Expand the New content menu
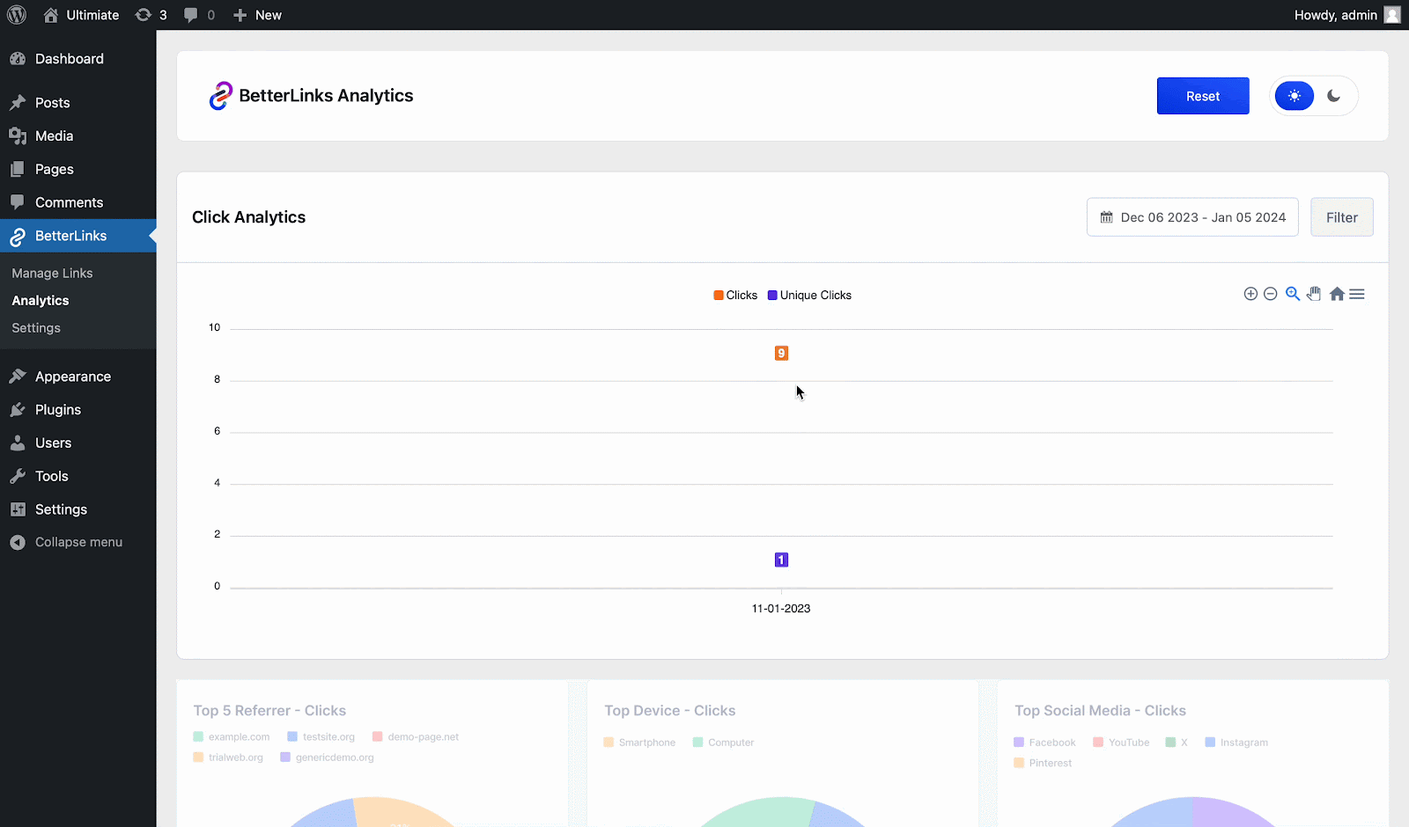The image size is (1409, 827). [x=258, y=15]
